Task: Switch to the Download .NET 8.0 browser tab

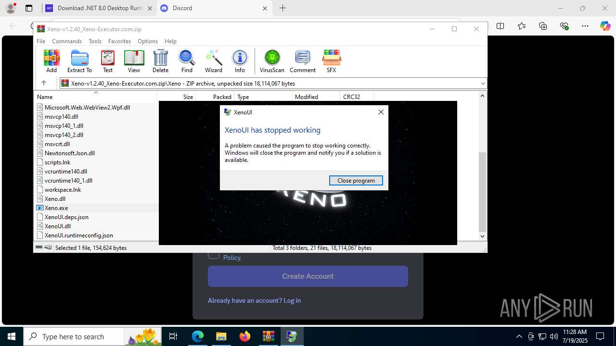Action: (99, 8)
